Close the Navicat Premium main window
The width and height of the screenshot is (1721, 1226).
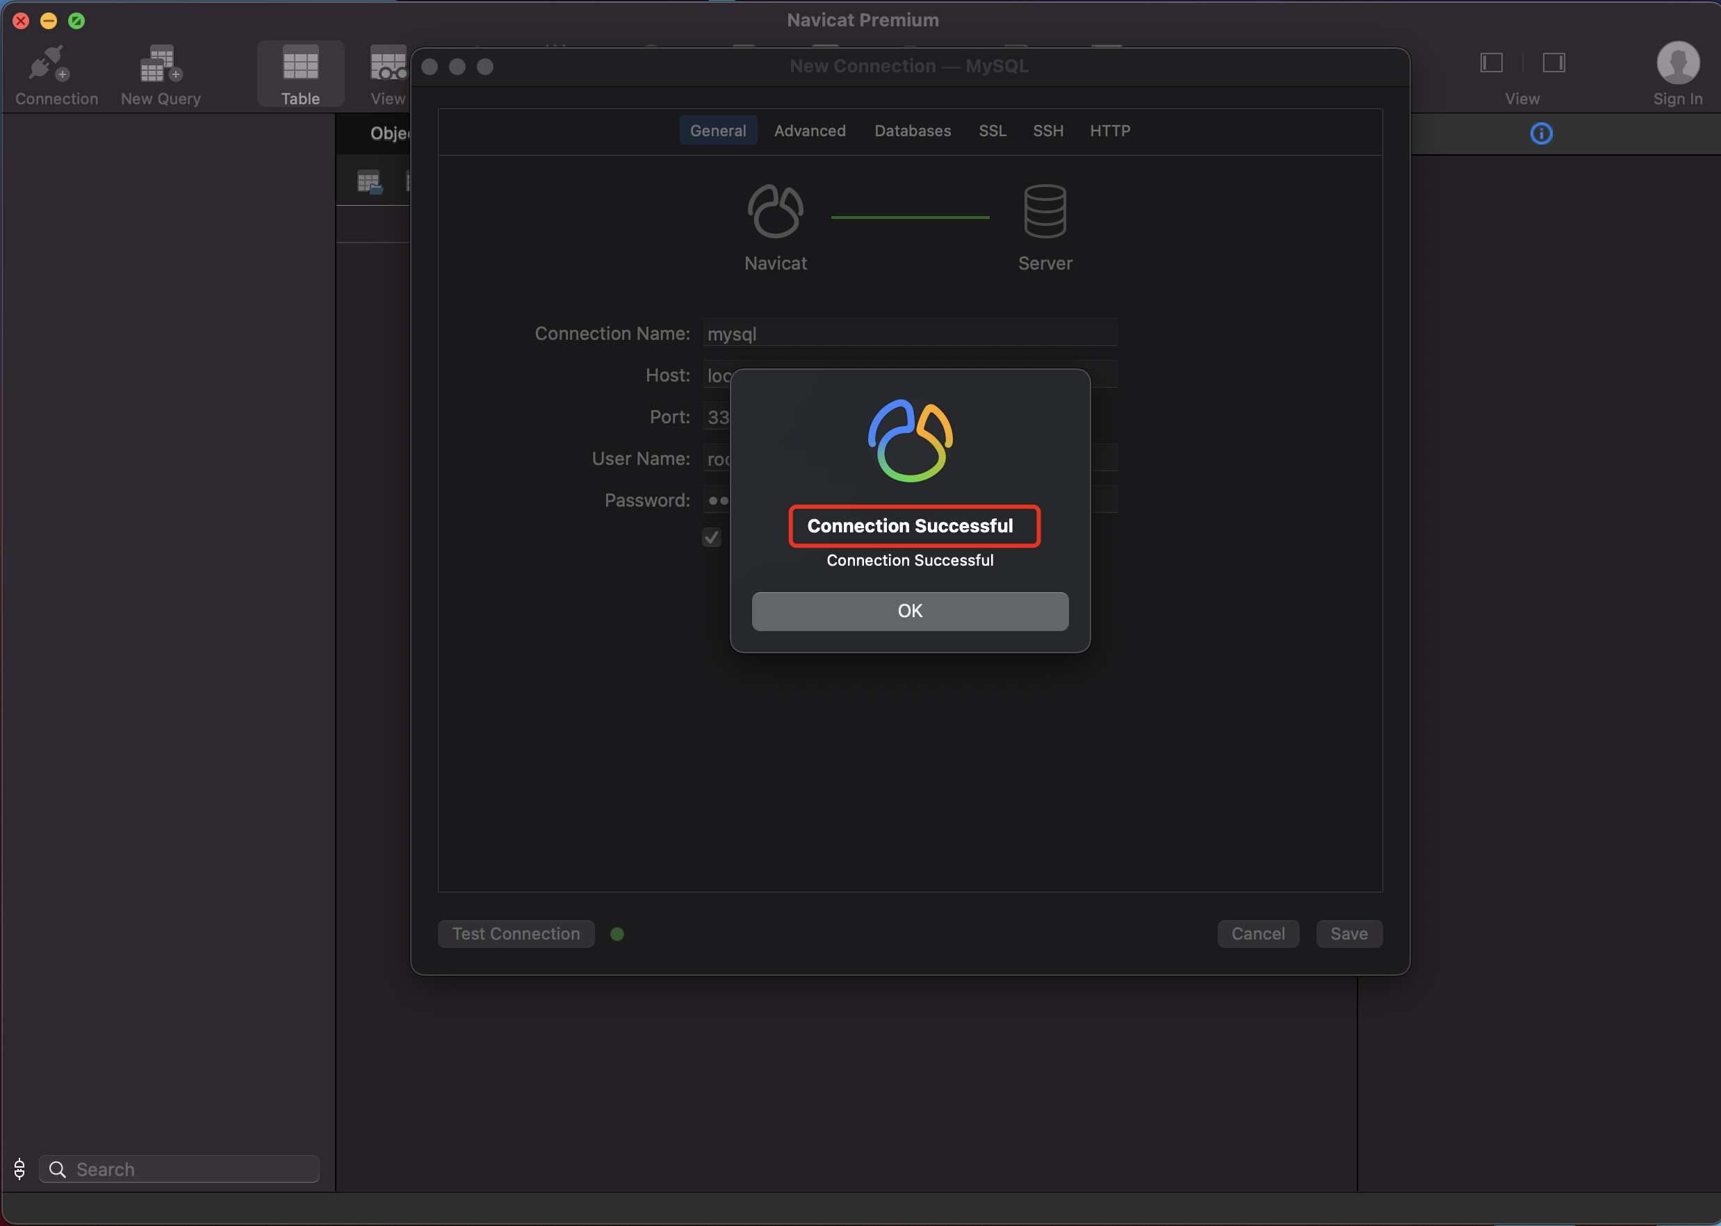coord(21,20)
